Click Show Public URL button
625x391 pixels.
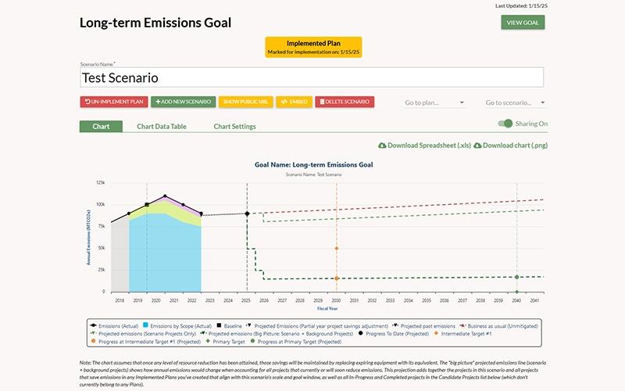click(x=245, y=102)
